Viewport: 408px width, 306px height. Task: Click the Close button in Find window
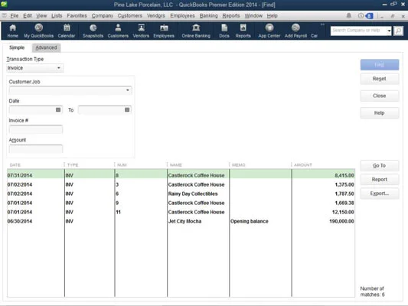[x=380, y=96]
